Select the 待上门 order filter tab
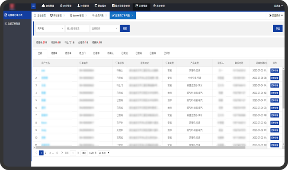 pos(82,53)
